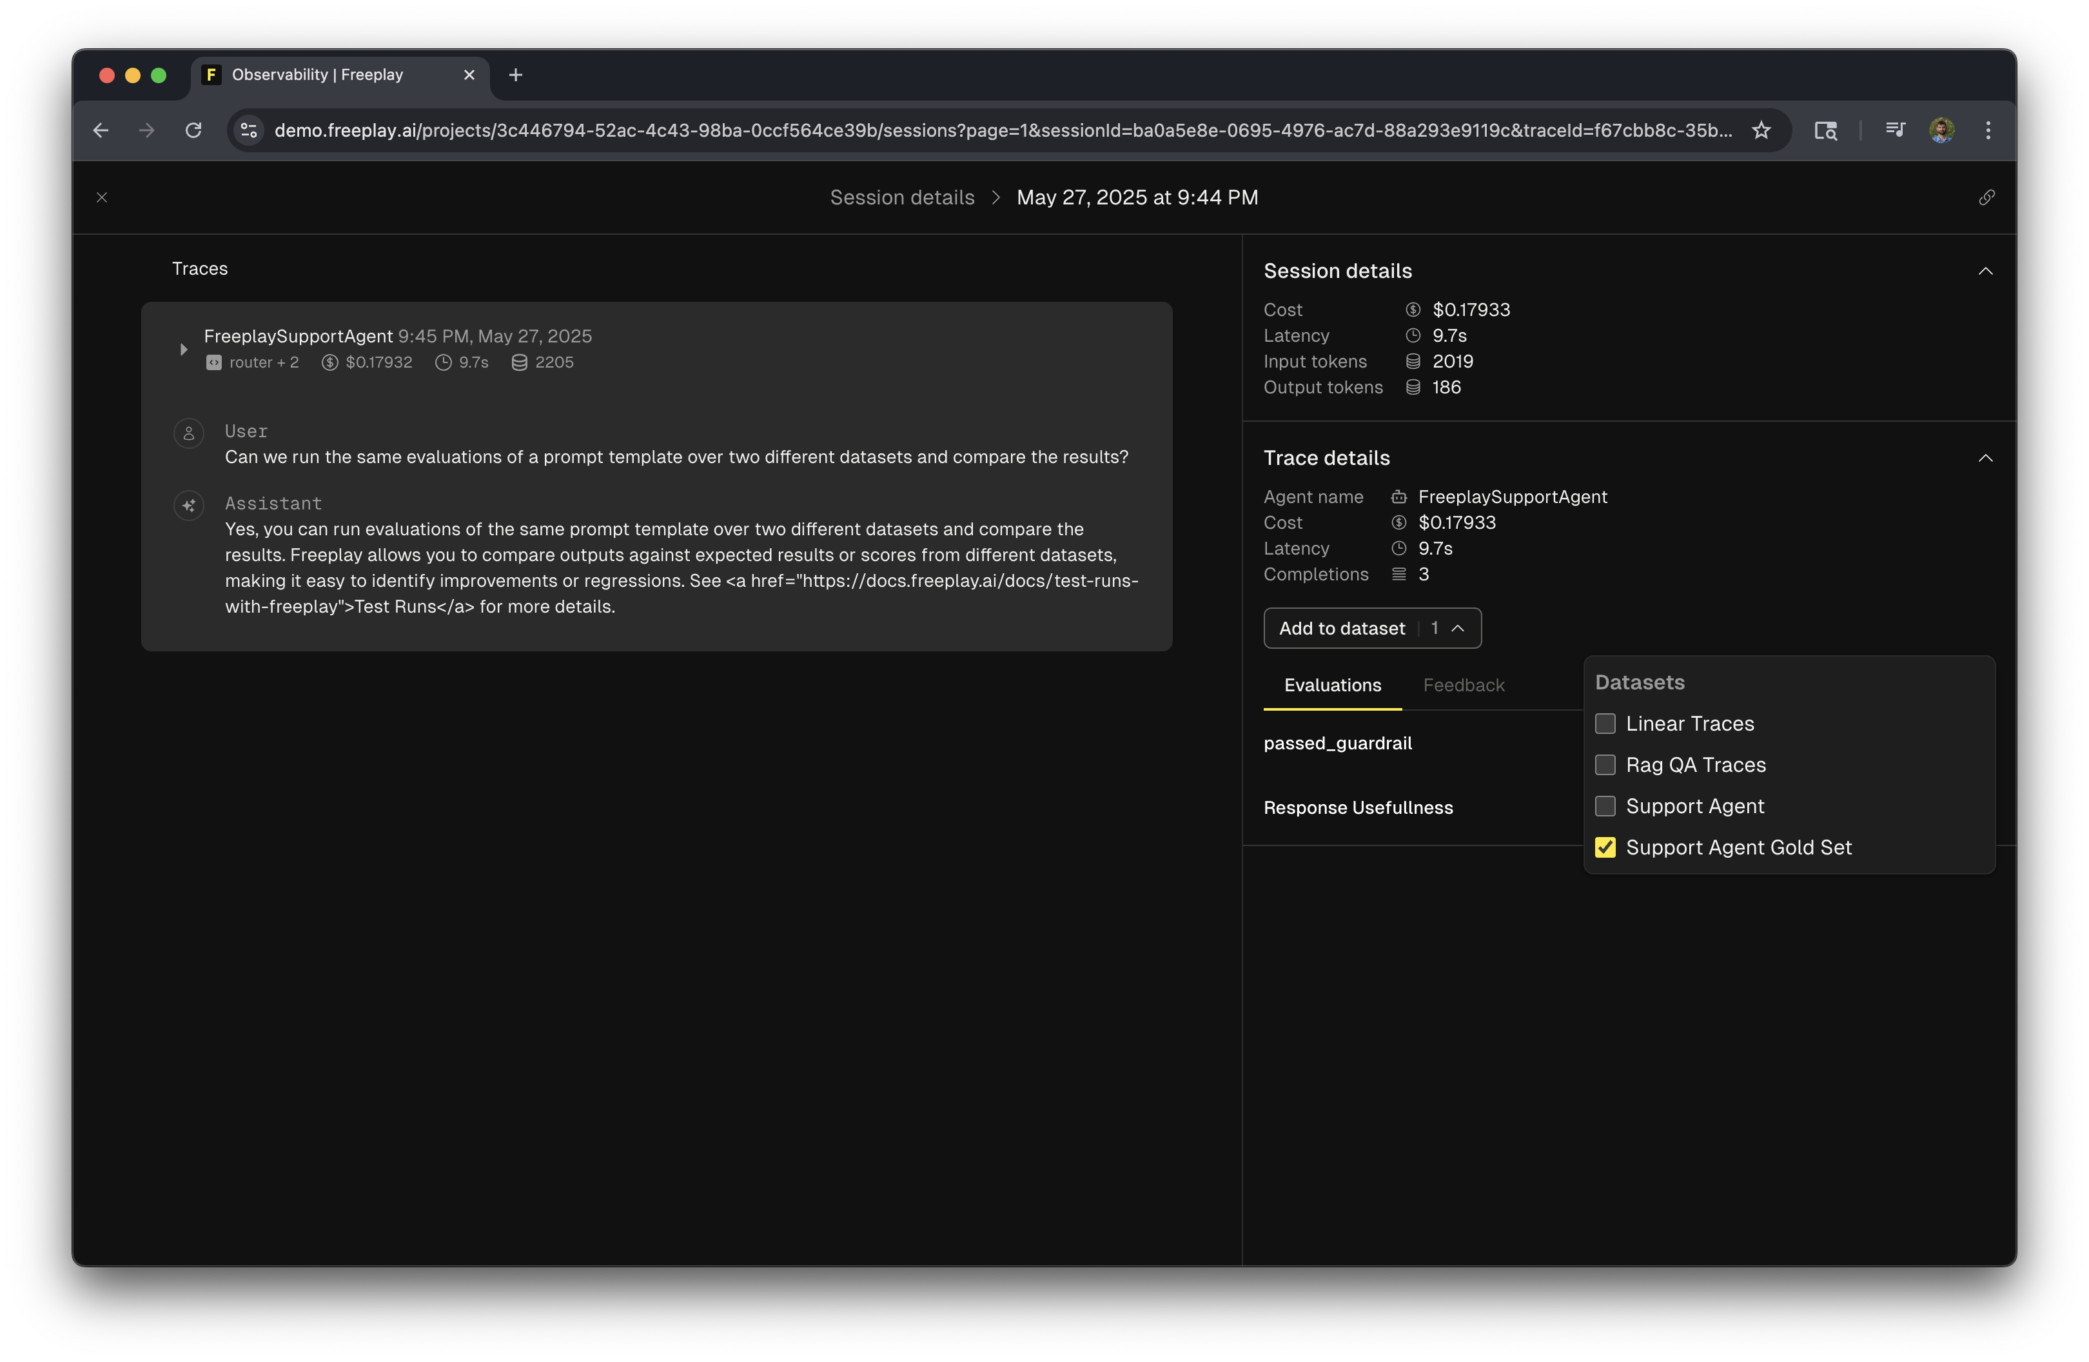The width and height of the screenshot is (2089, 1362).
Task: Open media controls icon in toolbar
Action: 1895,130
